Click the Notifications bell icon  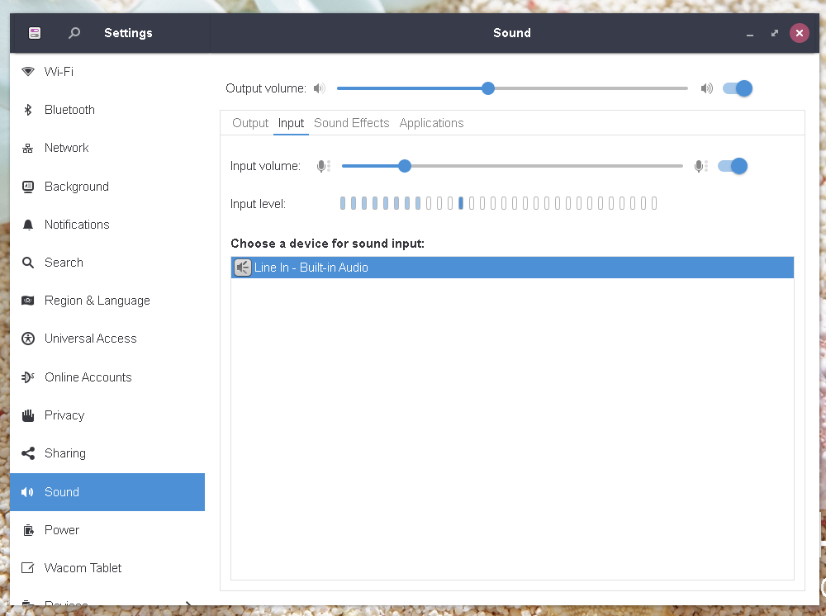28,225
